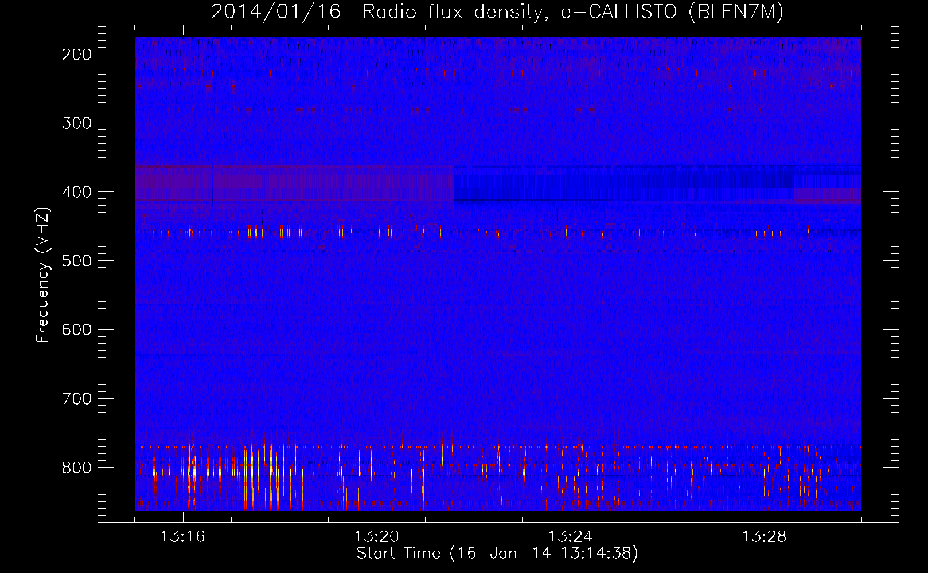Click the 800 frequency tick label
Image resolution: width=928 pixels, height=573 pixels.
pyautogui.click(x=77, y=467)
